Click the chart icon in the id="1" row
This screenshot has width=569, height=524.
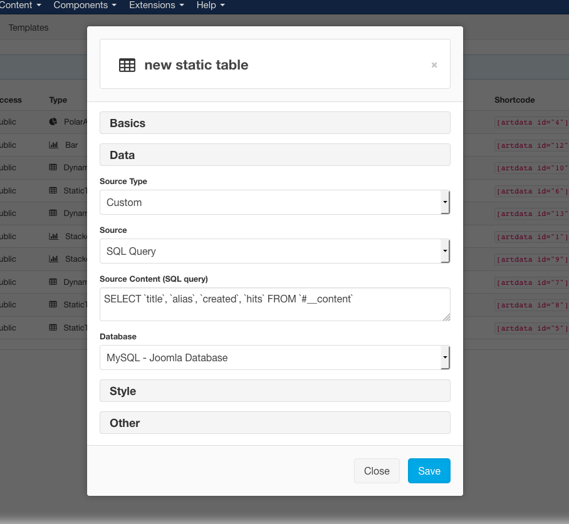point(53,236)
